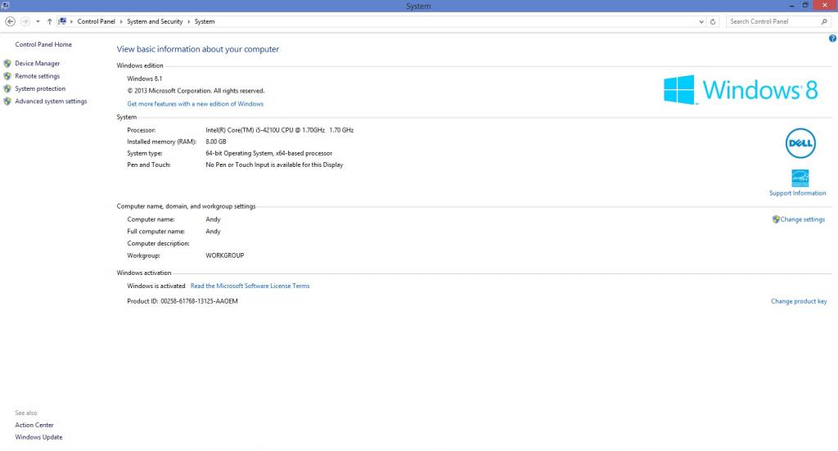
Task: Open Advanced system settings
Action: pos(51,101)
